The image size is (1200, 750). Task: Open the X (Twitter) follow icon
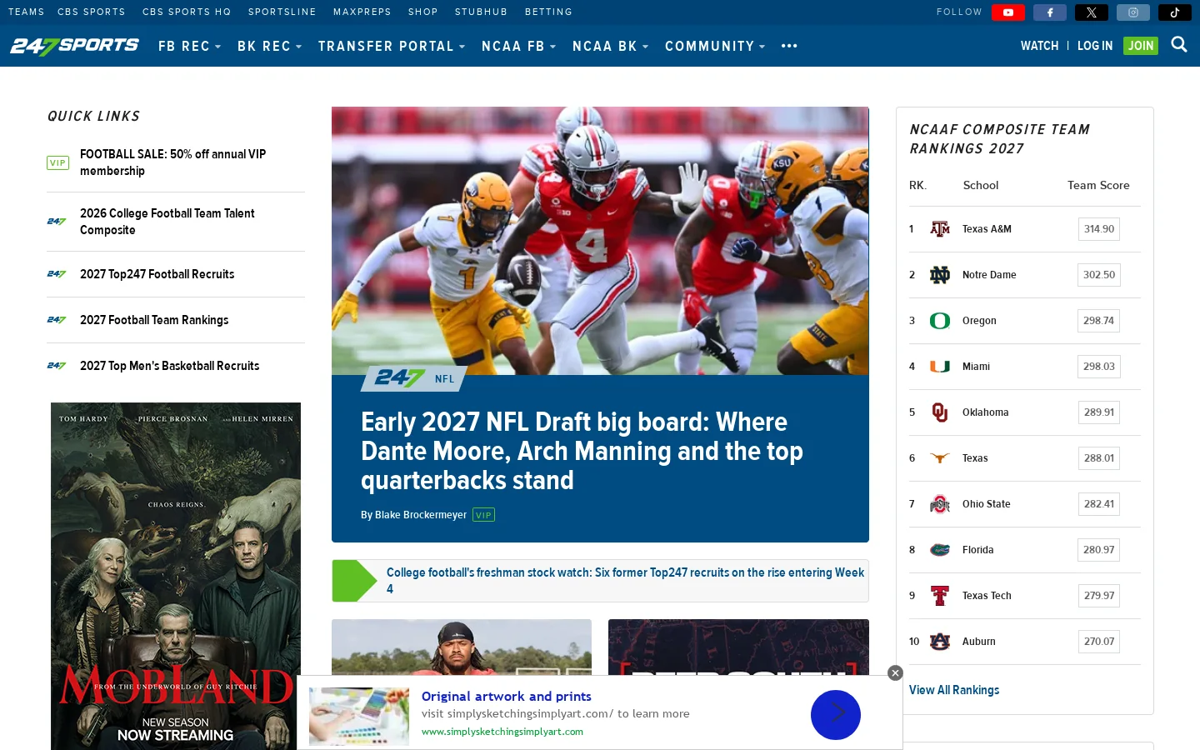(1092, 12)
